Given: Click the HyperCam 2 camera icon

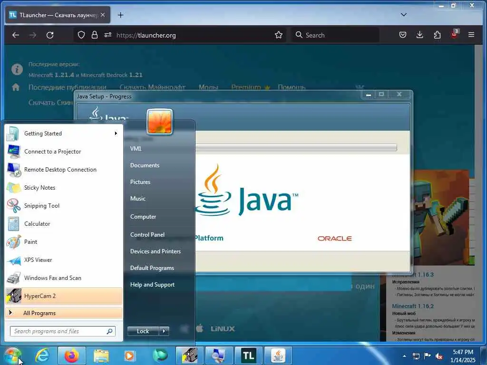Looking at the screenshot, I should tap(14, 296).
